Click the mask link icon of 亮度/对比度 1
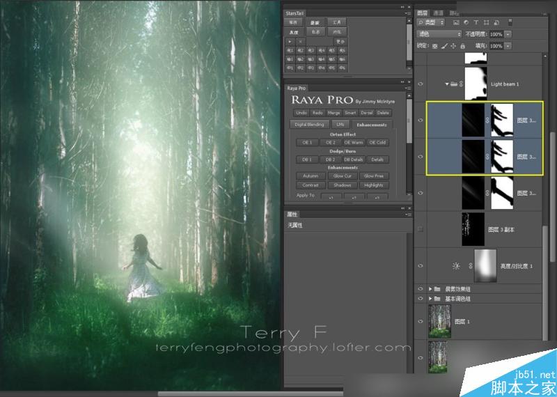The width and height of the screenshot is (557, 397). pyautogui.click(x=471, y=266)
